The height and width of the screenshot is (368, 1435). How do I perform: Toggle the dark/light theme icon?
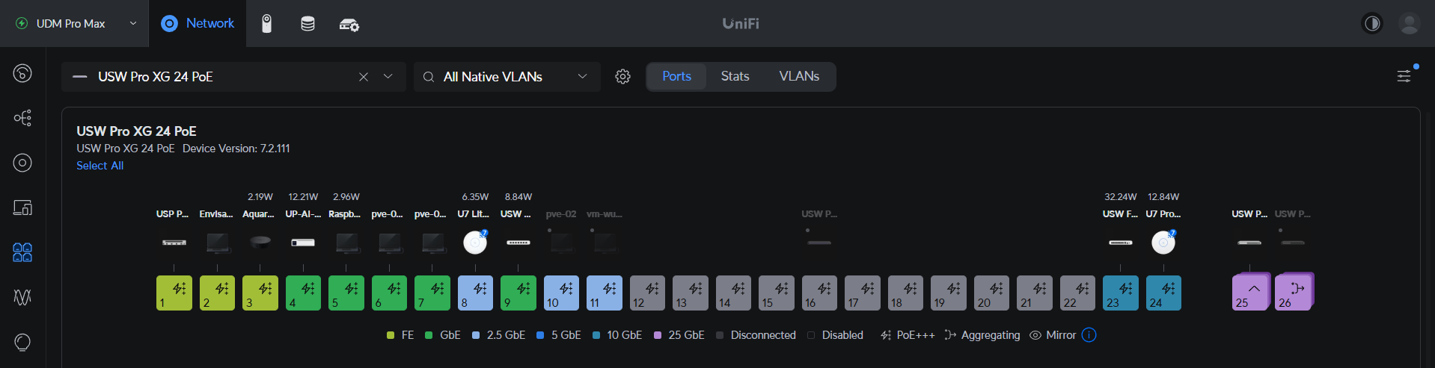click(1372, 24)
